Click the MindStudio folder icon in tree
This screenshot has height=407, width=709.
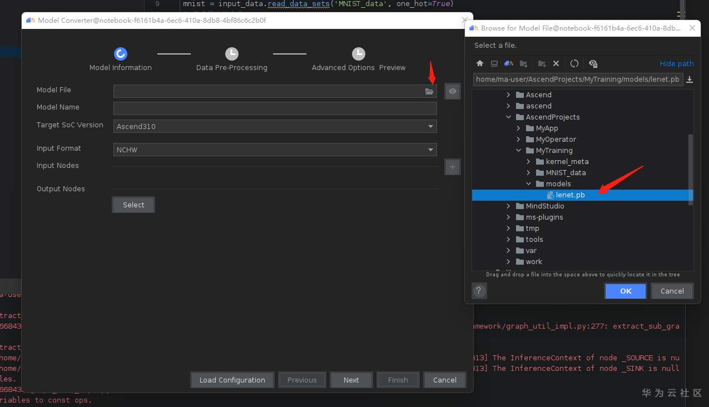pos(520,206)
